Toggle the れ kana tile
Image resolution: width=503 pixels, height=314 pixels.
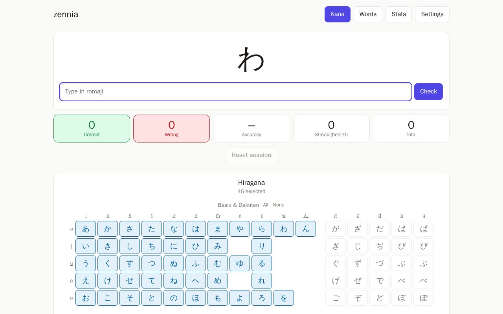coord(262,281)
